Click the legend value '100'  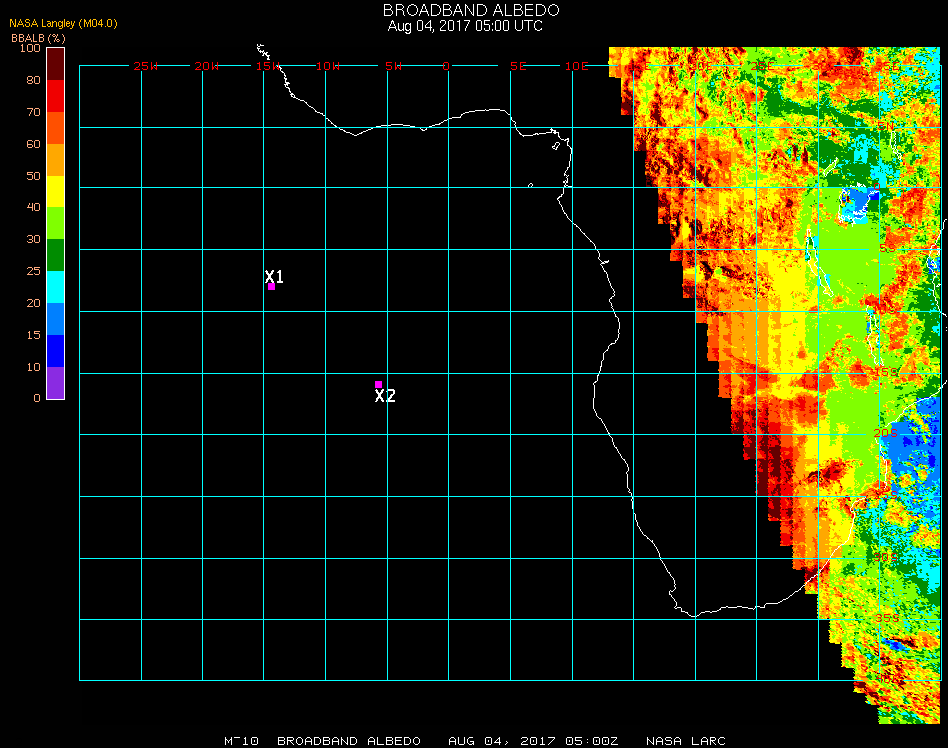click(30, 48)
